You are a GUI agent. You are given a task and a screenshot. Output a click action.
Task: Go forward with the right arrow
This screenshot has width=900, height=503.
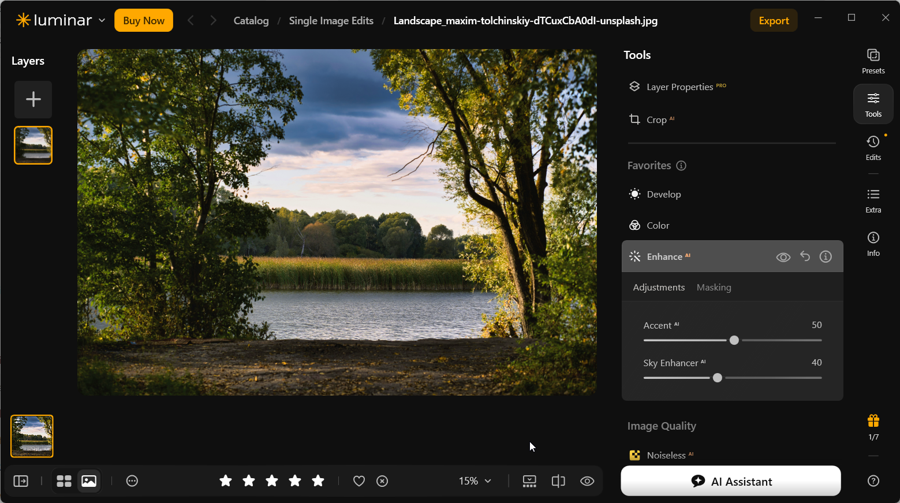point(213,21)
